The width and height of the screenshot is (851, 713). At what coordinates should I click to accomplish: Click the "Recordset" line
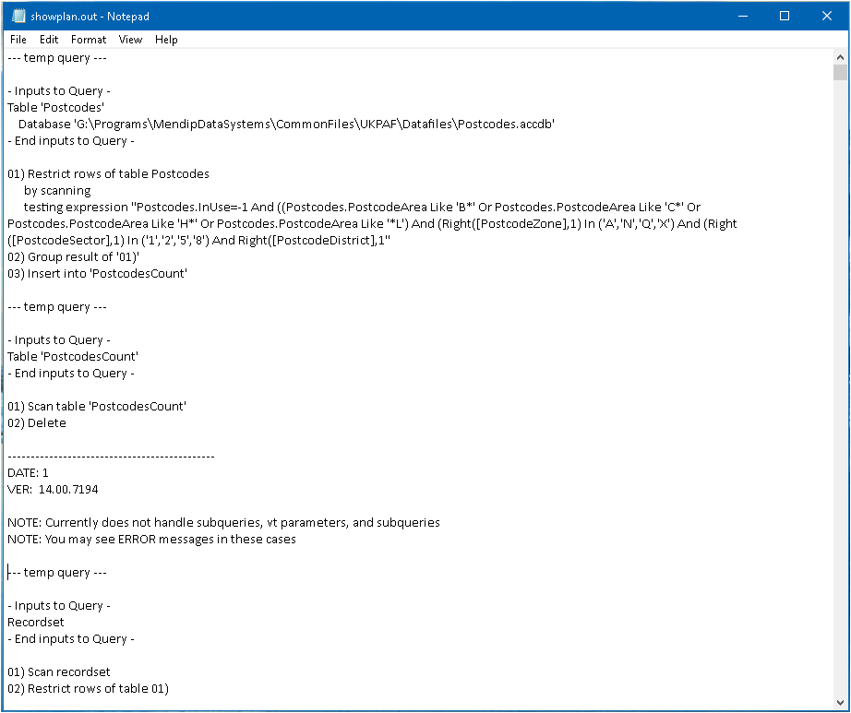[35, 623]
